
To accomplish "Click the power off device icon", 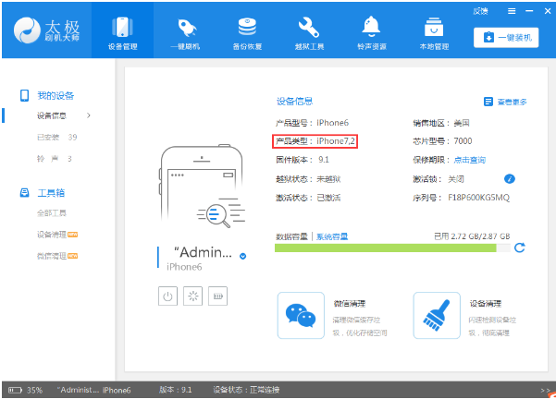I will (167, 296).
